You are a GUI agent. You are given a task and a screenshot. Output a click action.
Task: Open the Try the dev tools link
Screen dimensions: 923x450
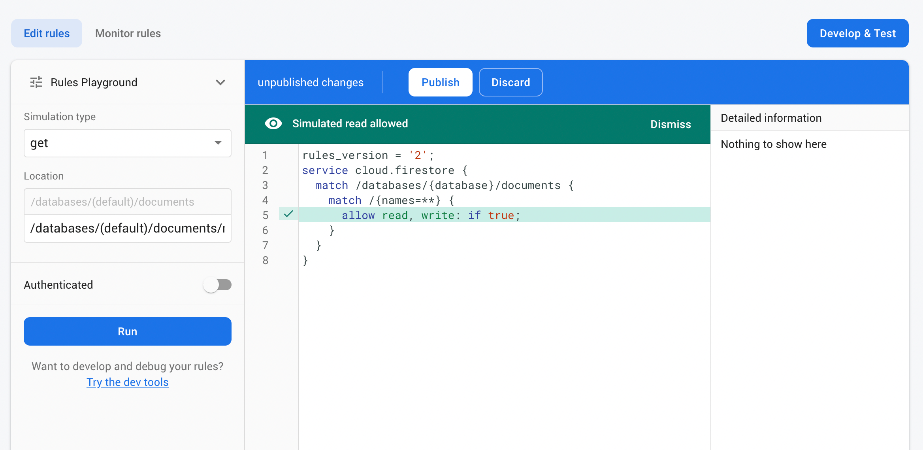tap(127, 382)
